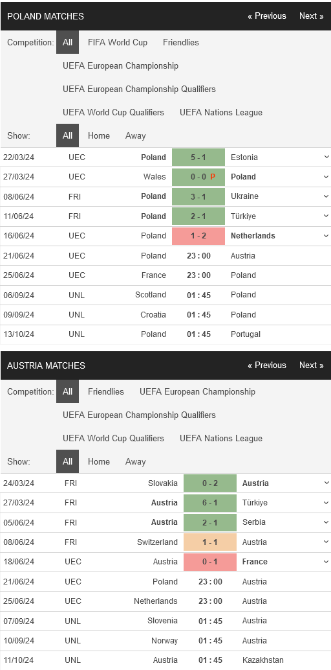Image resolution: width=331 pixels, height=670 pixels.
Task: Show only Away matches for Austria
Action: (135, 461)
